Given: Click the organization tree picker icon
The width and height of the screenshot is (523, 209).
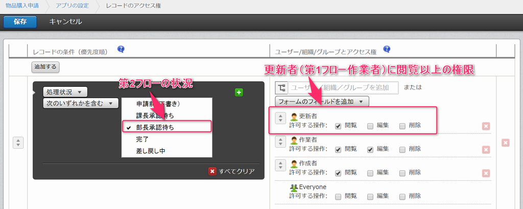Looking at the screenshot, I should click(x=281, y=88).
